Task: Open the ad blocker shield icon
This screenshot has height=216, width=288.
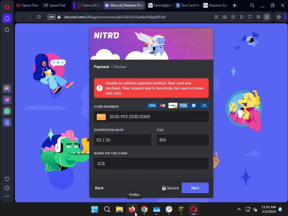Action: [233, 17]
